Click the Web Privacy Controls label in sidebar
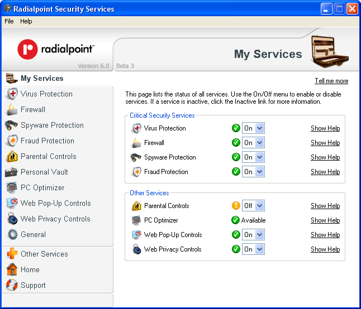 click(55, 219)
